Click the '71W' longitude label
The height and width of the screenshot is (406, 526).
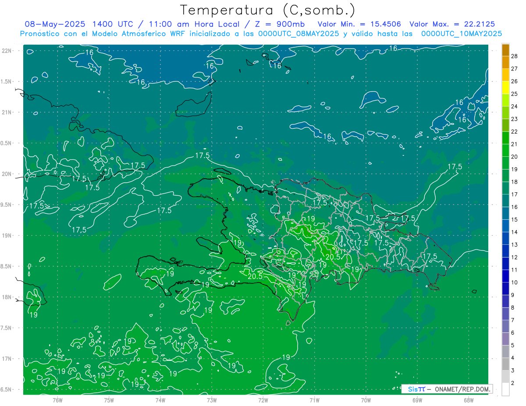pos(314,400)
